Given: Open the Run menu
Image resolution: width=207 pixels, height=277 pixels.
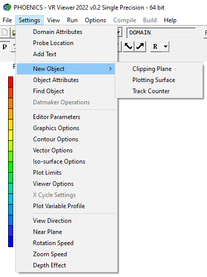Looking at the screenshot, I should tap(72, 20).
